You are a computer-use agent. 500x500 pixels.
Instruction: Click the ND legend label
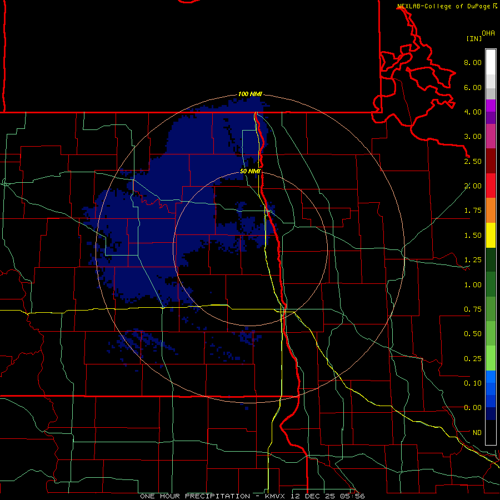tap(477, 433)
